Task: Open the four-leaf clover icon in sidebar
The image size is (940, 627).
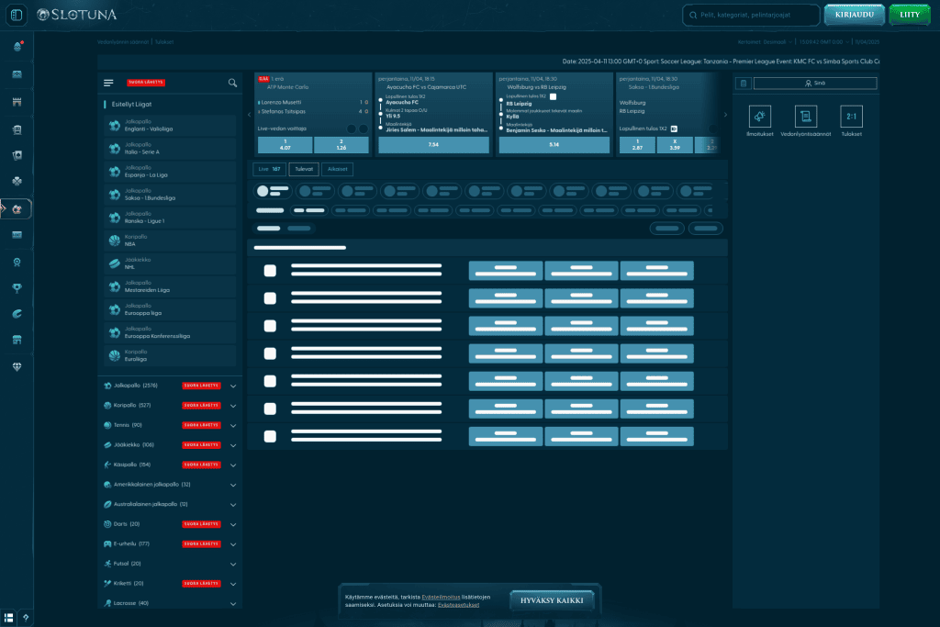Action: 17,181
